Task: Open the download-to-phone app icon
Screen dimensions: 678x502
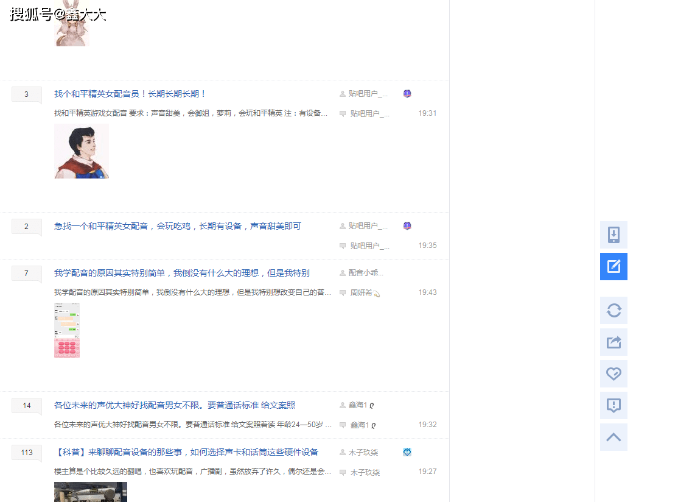Action: pyautogui.click(x=613, y=235)
